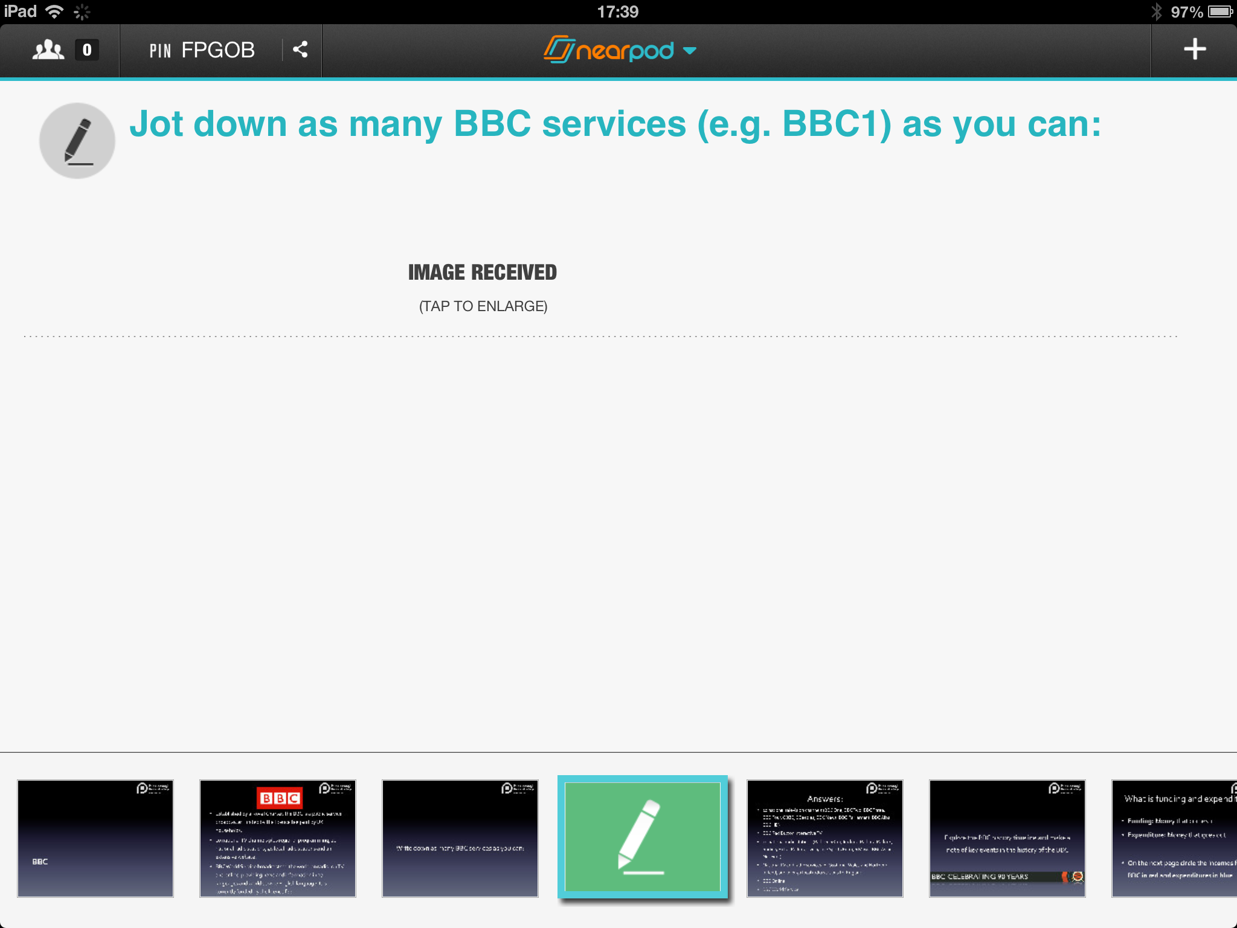This screenshot has width=1237, height=928.
Task: Tap the students group icon
Action: (x=48, y=50)
